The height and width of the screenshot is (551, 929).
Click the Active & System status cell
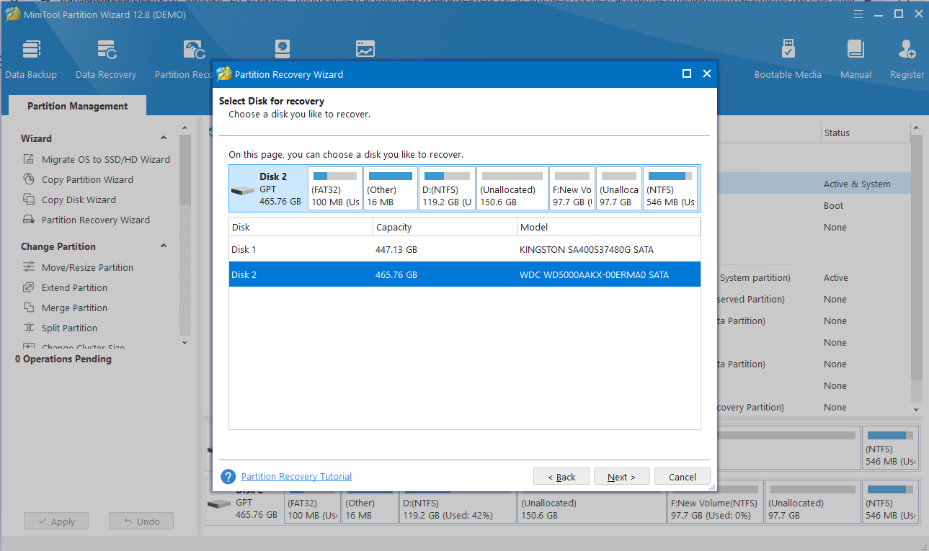pos(857,184)
